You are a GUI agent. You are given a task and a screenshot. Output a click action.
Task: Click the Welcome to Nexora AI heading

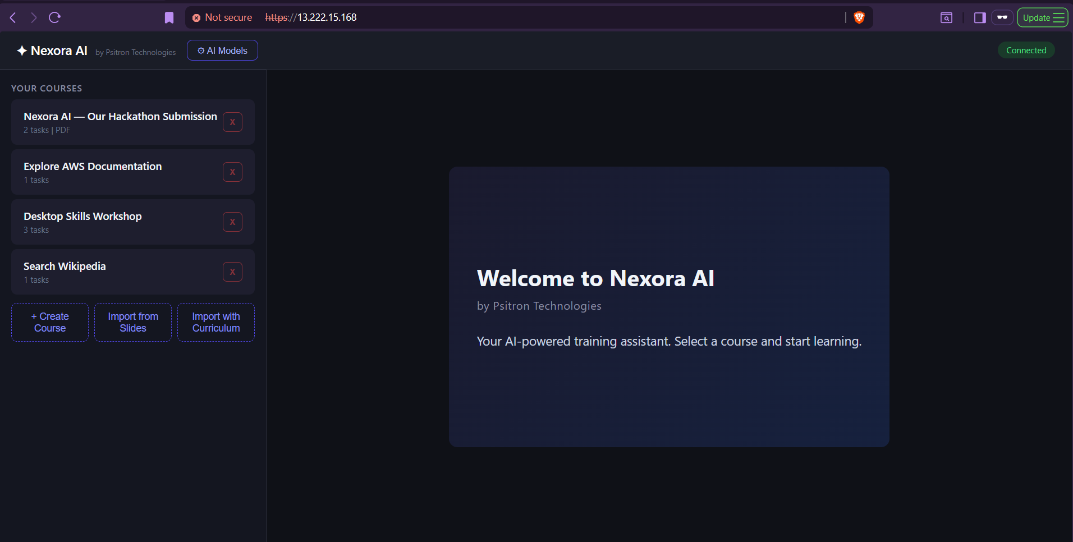pyautogui.click(x=595, y=278)
